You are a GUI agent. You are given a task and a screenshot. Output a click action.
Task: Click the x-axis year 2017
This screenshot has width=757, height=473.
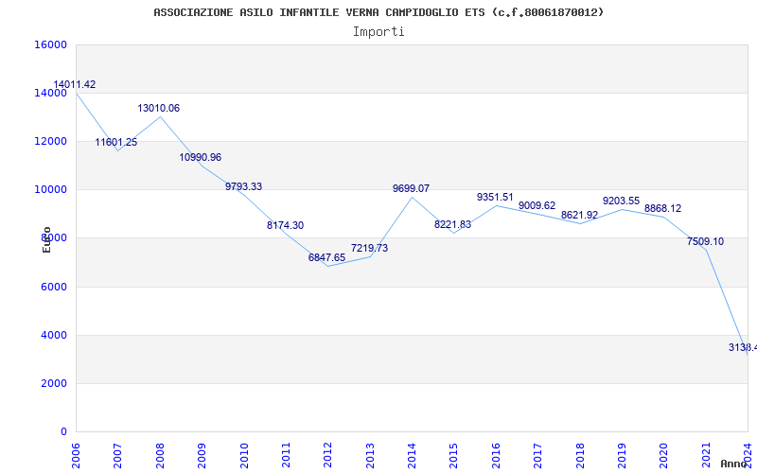coord(537,456)
